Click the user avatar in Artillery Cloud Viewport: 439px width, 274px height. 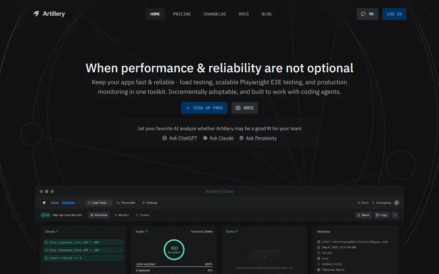(397, 203)
